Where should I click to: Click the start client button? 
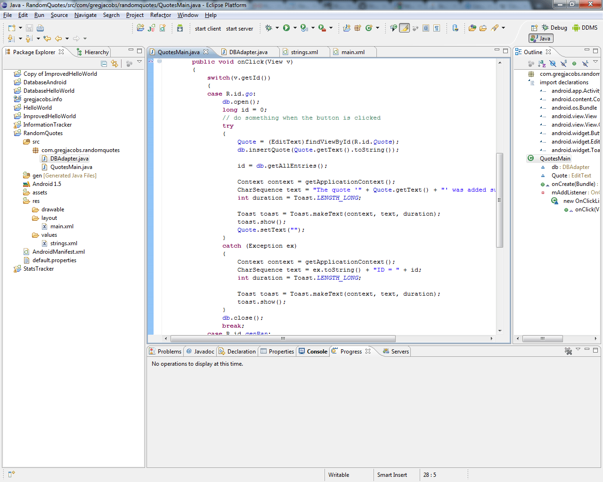point(208,29)
